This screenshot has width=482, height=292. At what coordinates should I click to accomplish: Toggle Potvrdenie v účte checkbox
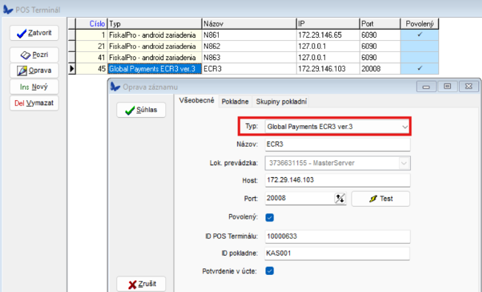270,271
